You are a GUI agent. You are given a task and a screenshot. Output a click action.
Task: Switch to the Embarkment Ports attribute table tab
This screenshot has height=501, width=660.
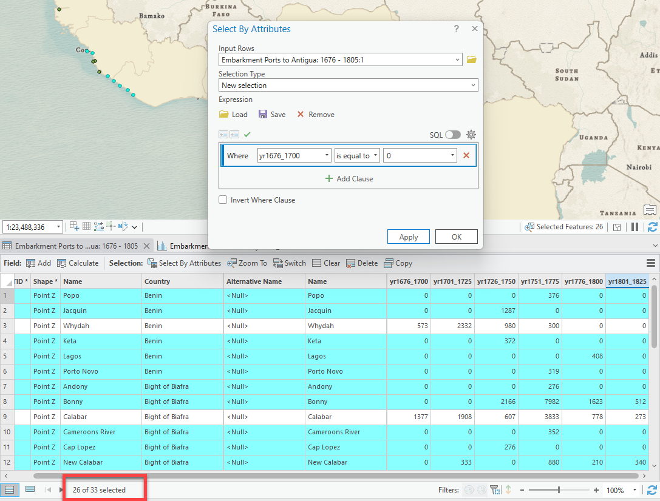pyautogui.click(x=75, y=246)
